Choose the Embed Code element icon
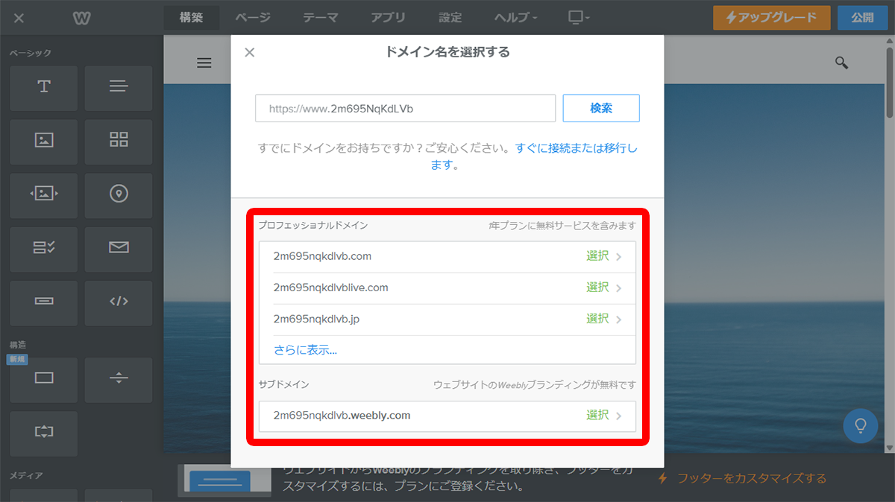895x502 pixels. pos(119,302)
